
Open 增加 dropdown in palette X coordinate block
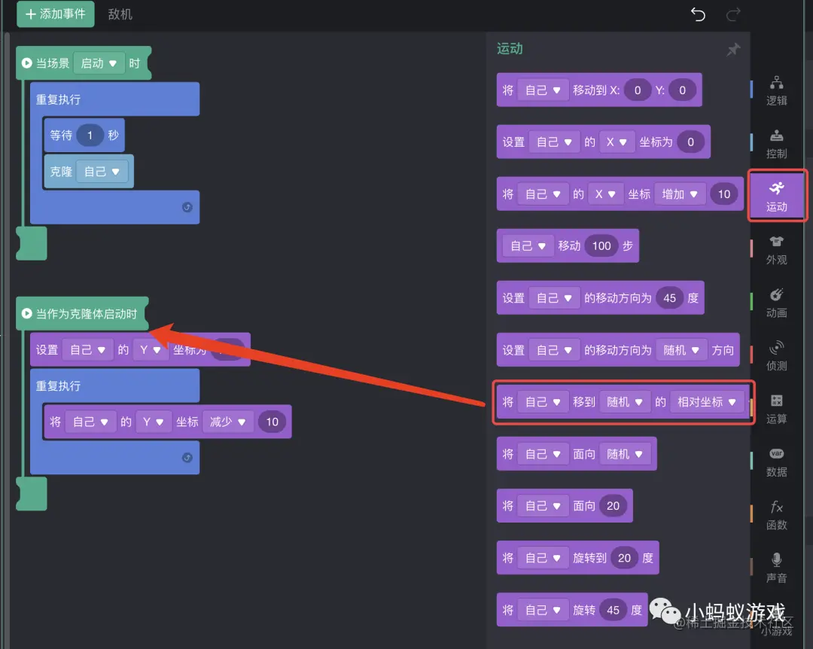click(x=680, y=194)
